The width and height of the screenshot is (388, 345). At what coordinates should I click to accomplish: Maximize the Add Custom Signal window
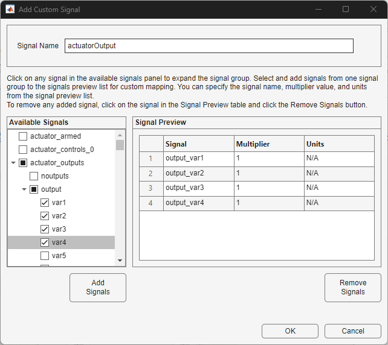pos(346,10)
